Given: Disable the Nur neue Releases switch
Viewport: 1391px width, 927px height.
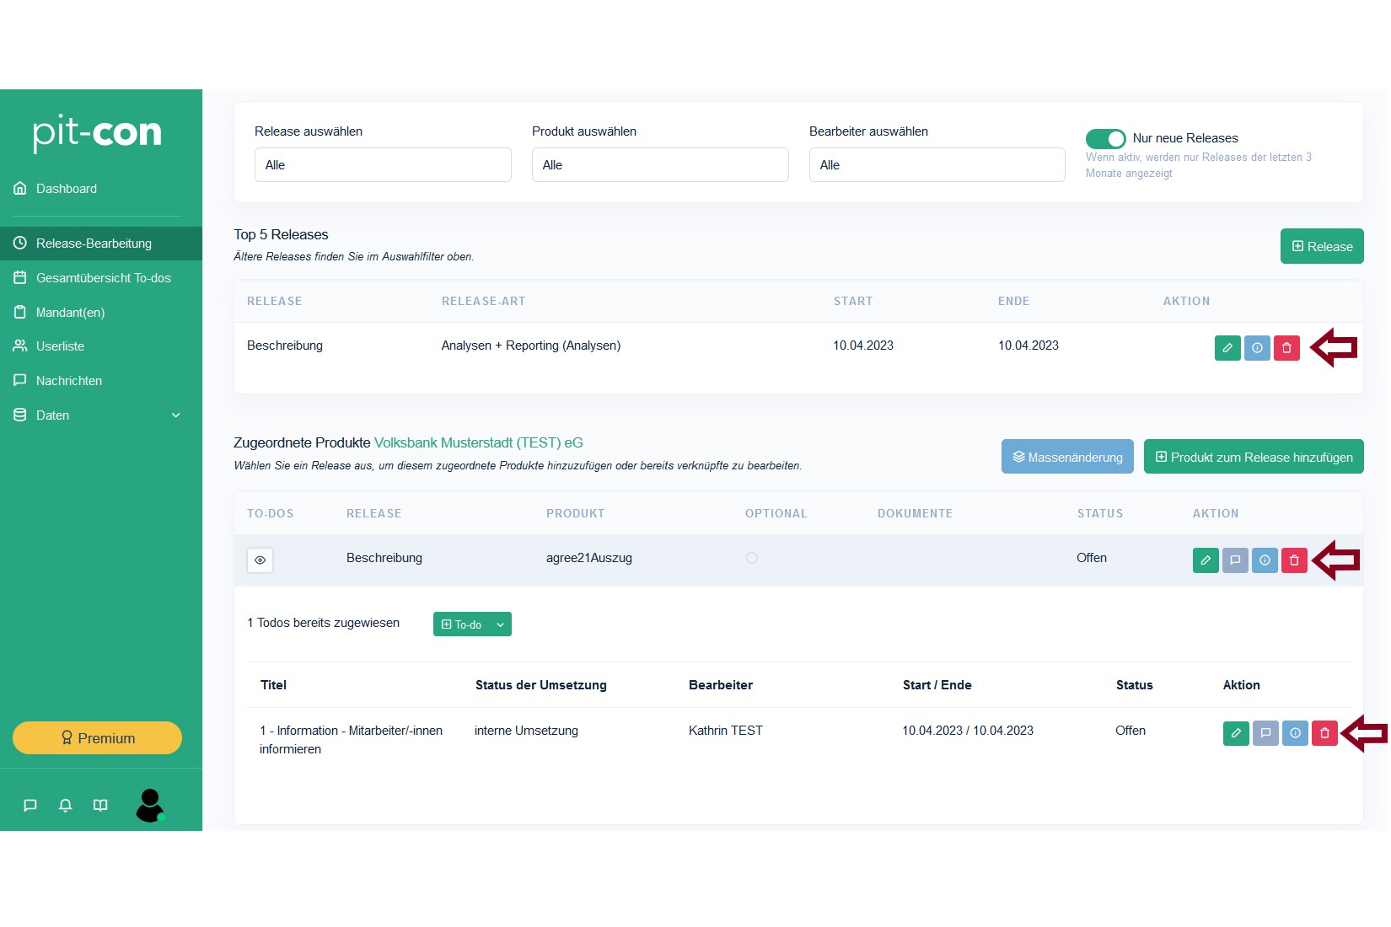Looking at the screenshot, I should pos(1105,139).
